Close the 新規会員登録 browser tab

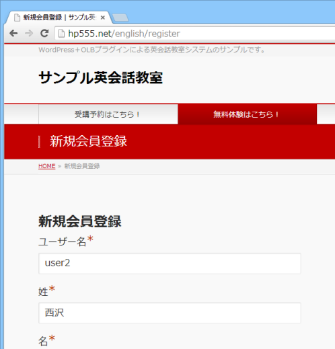103,17
